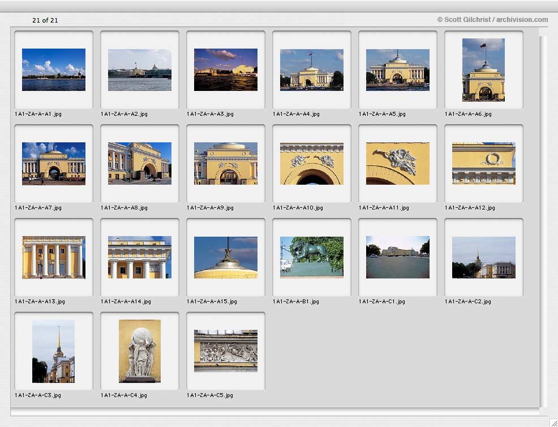The width and height of the screenshot is (558, 427).
Task: Select lion statue thumbnail 1A1-ZA-A-B1.jpg
Action: pos(312,257)
